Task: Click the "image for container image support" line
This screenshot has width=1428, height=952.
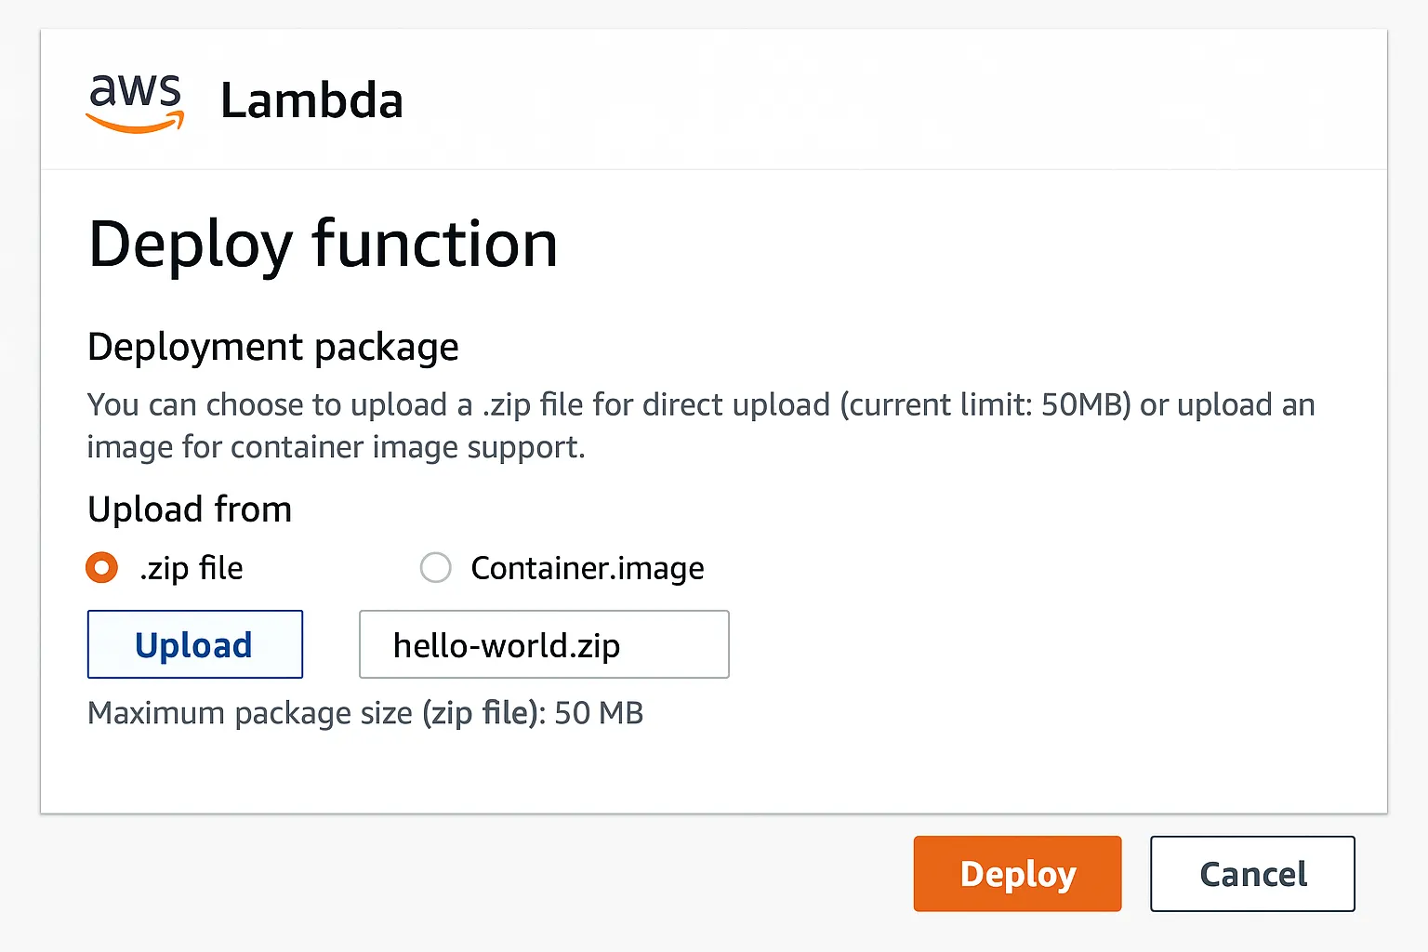Action: click(x=336, y=447)
